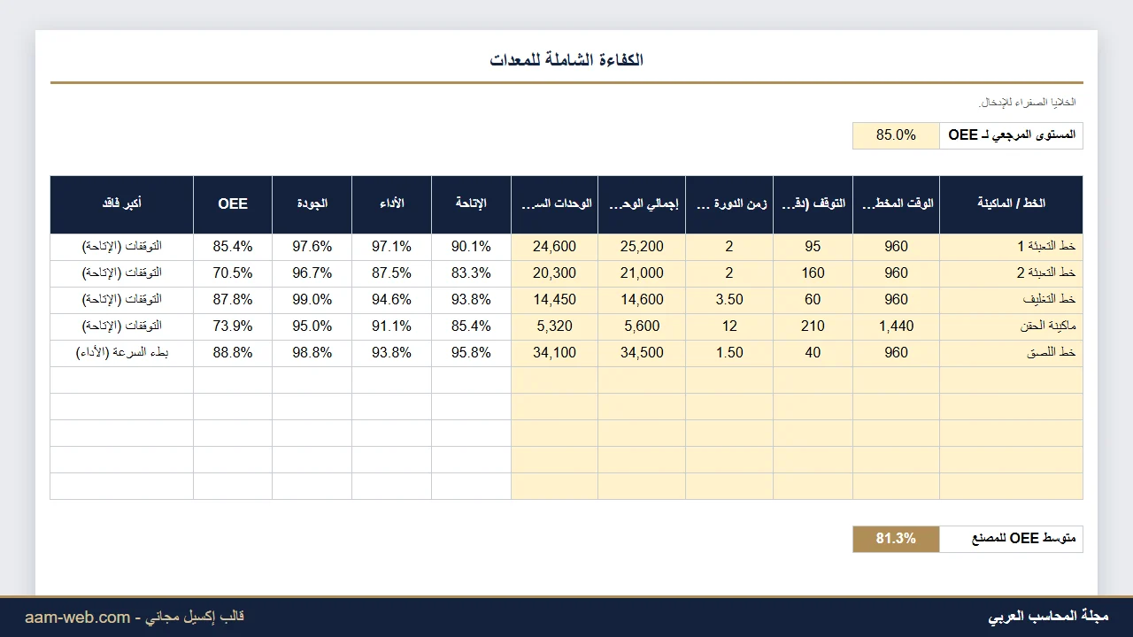Select the good units cell 5,320
The image size is (1133, 637).
[554, 326]
